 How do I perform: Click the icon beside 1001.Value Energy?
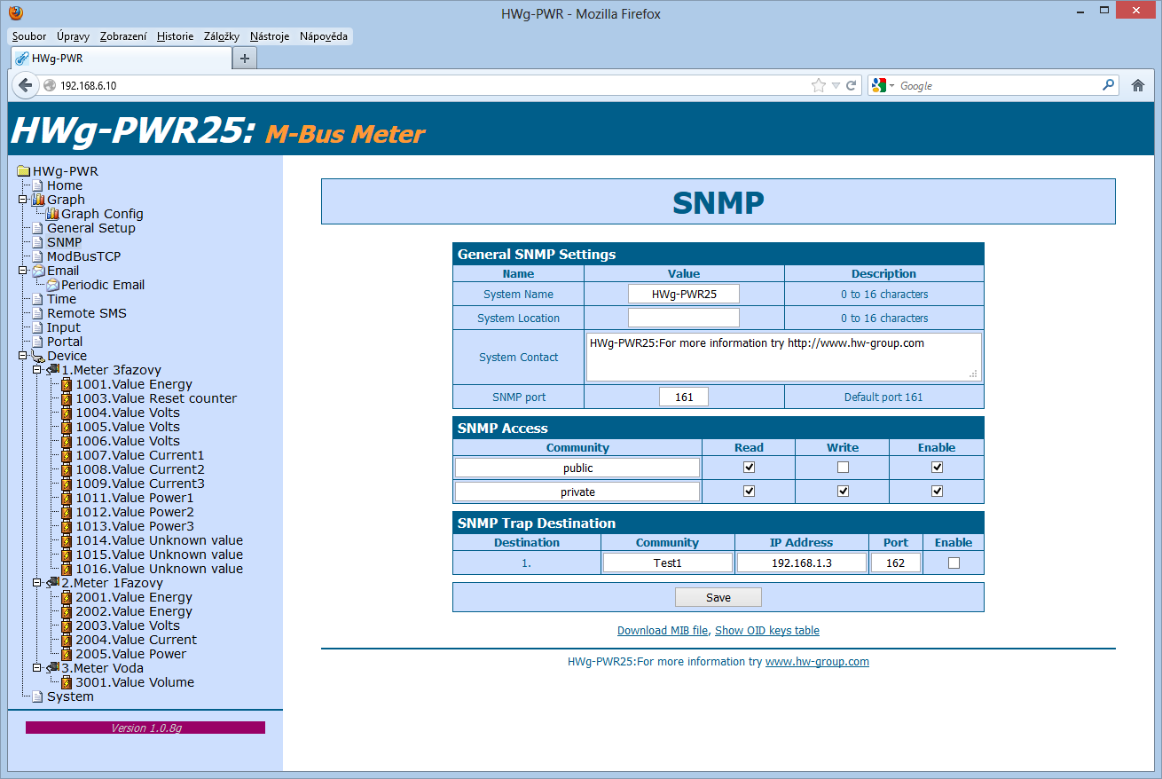point(67,384)
